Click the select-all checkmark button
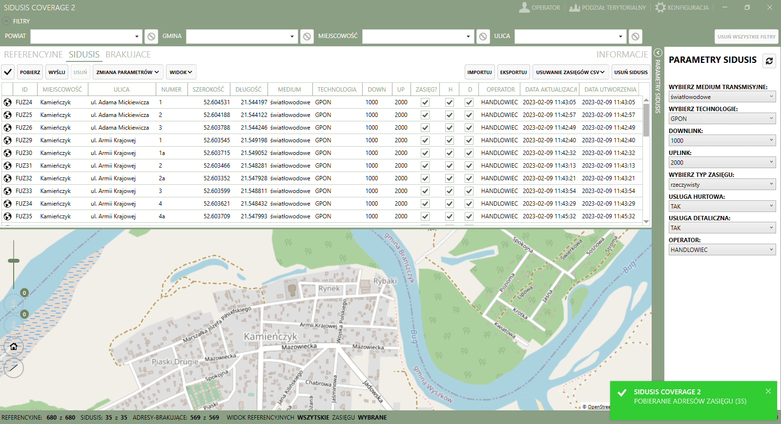 click(x=8, y=72)
